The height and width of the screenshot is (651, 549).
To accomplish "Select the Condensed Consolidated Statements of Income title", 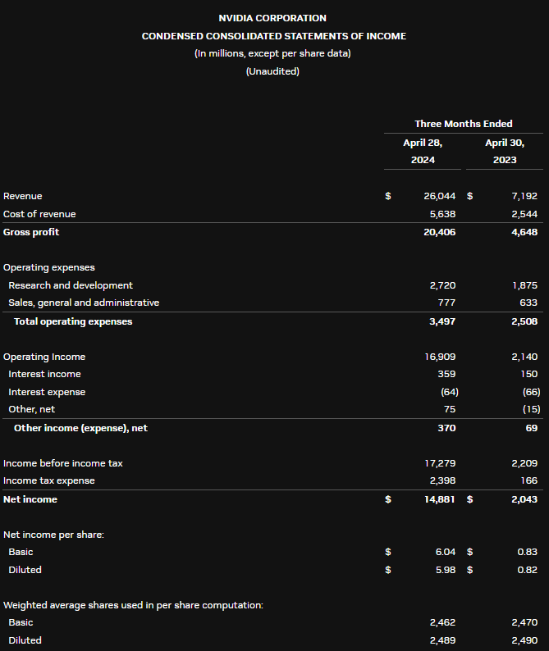I will (274, 36).
